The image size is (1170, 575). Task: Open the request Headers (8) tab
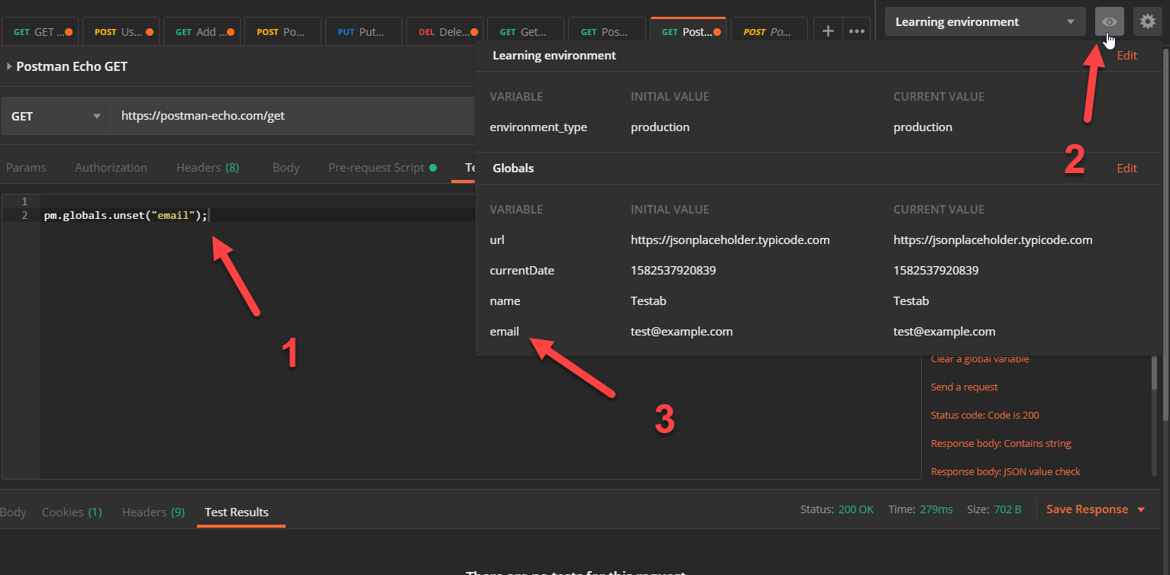pos(208,167)
